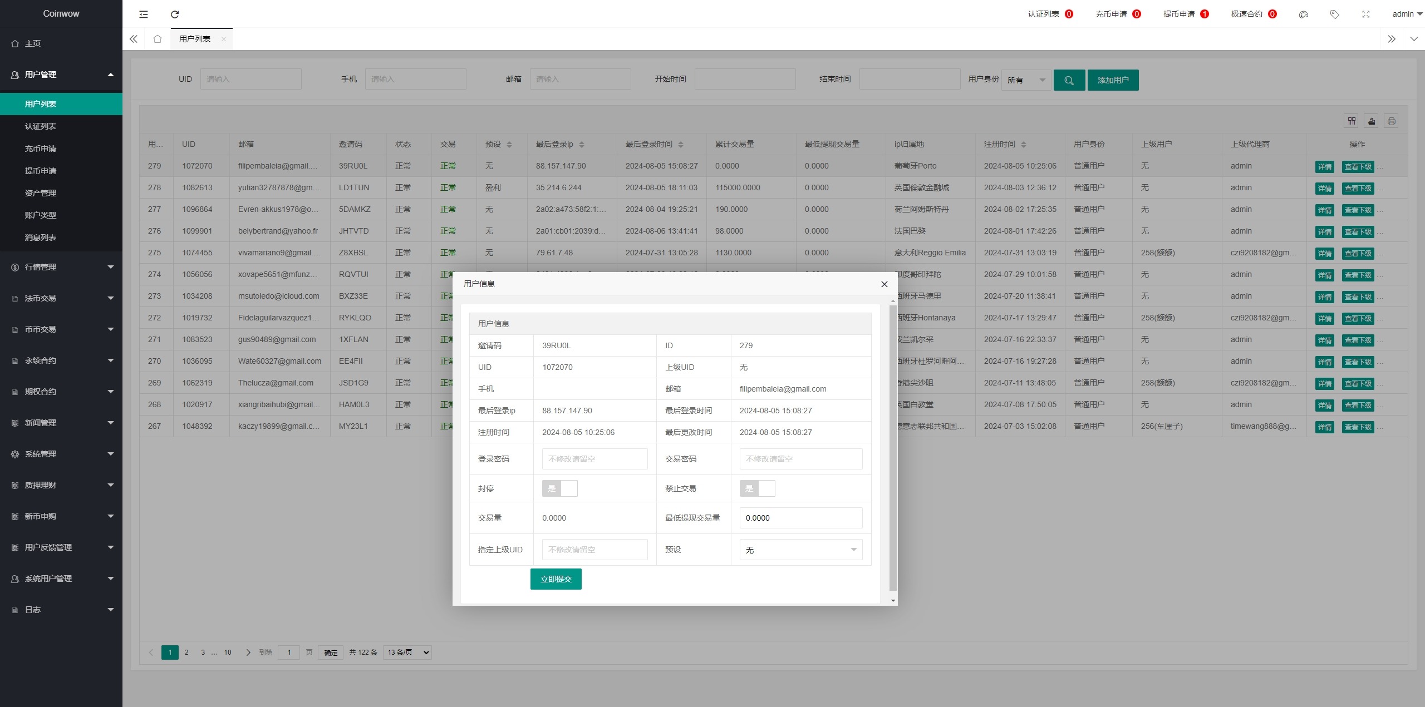This screenshot has height=707, width=1425.
Task: Click 添加用户 add user button
Action: (x=1112, y=79)
